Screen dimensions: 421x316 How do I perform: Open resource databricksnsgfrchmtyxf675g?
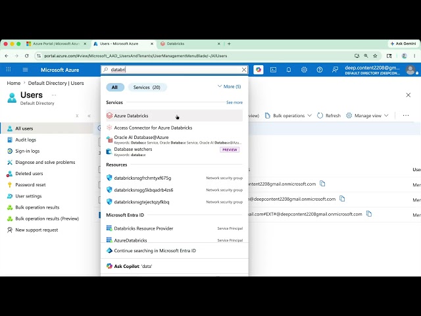(174, 178)
